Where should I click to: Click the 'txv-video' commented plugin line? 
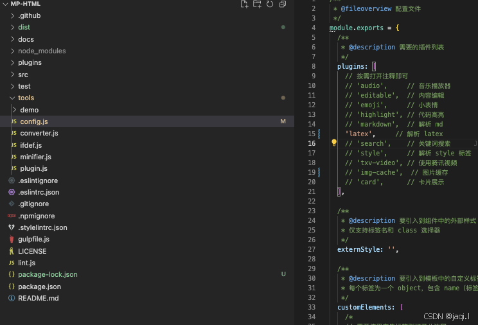(401, 162)
